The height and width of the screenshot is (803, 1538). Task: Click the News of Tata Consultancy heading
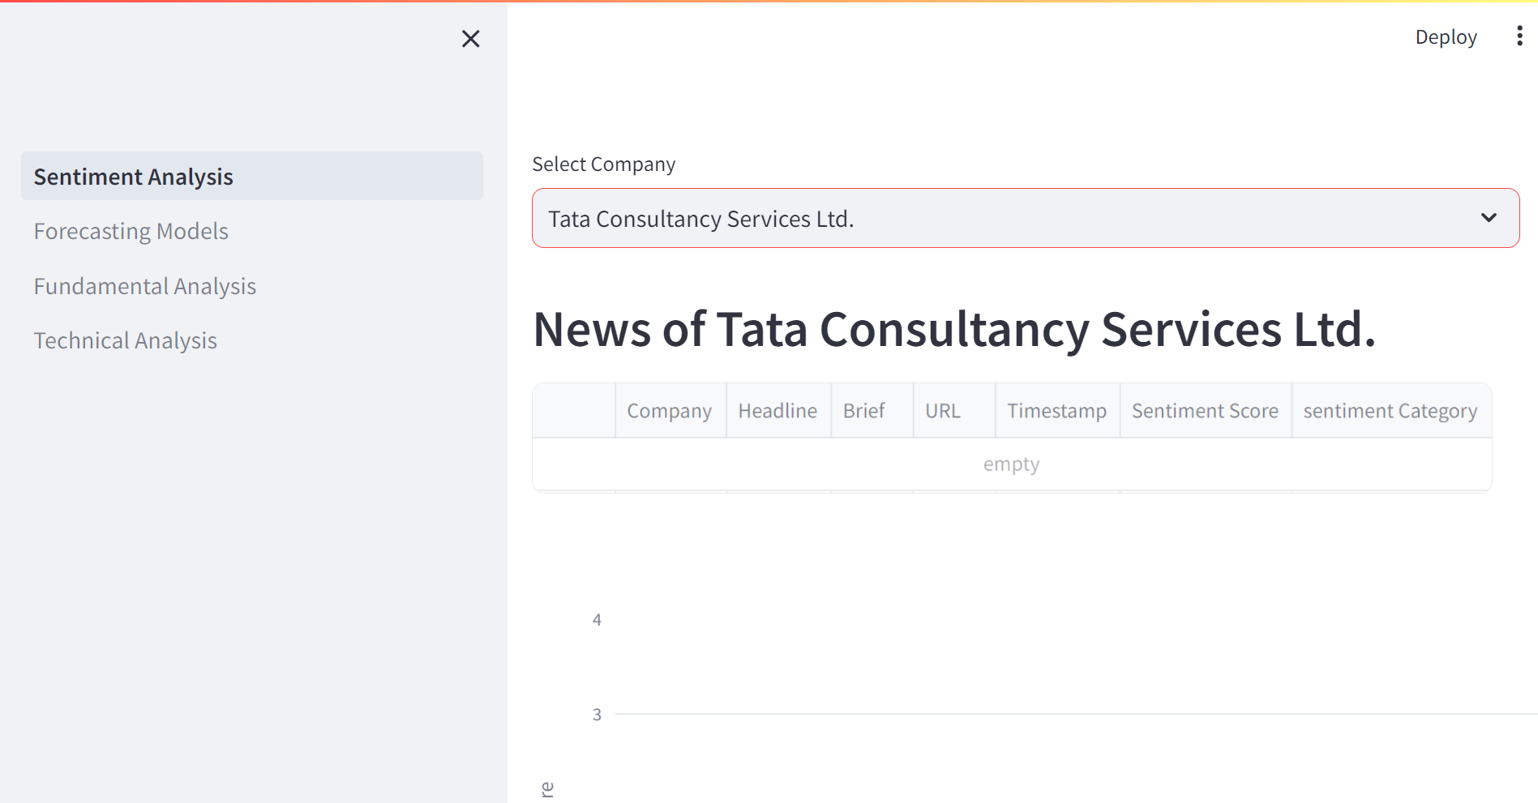pyautogui.click(x=954, y=330)
